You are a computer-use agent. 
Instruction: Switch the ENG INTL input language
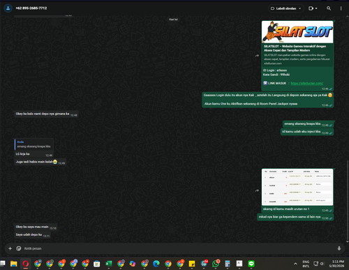coord(306,264)
